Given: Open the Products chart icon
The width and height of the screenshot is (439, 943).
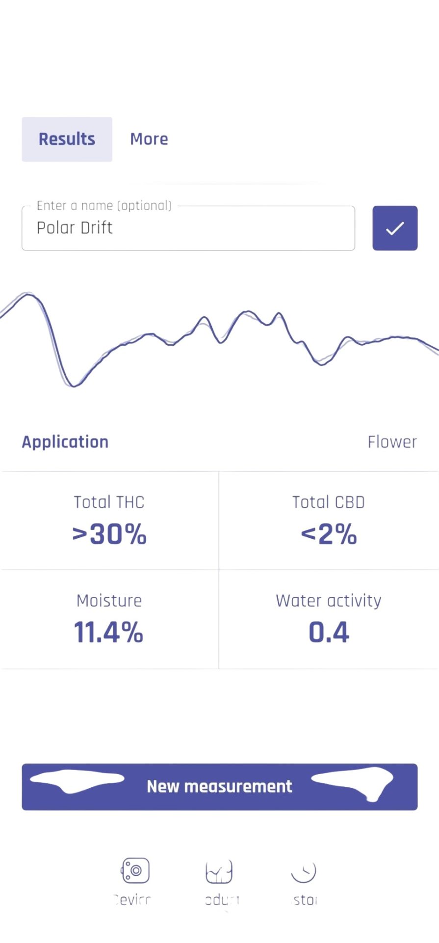Looking at the screenshot, I should click(x=219, y=871).
